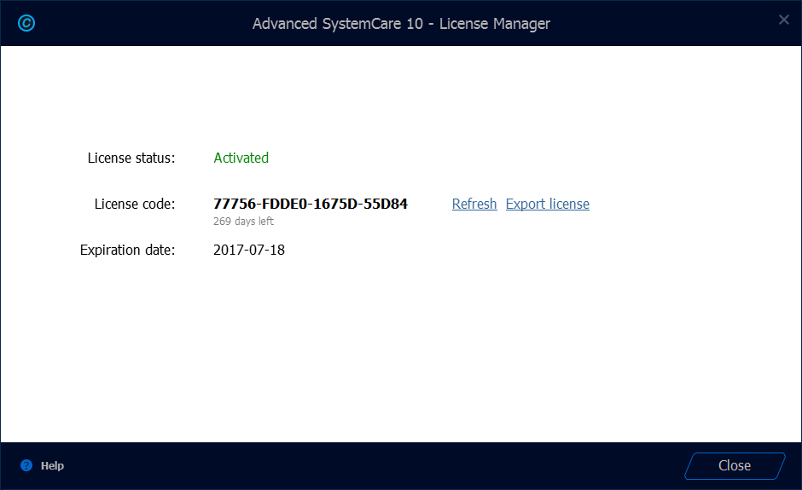
Task: Click the License status label
Action: (131, 158)
